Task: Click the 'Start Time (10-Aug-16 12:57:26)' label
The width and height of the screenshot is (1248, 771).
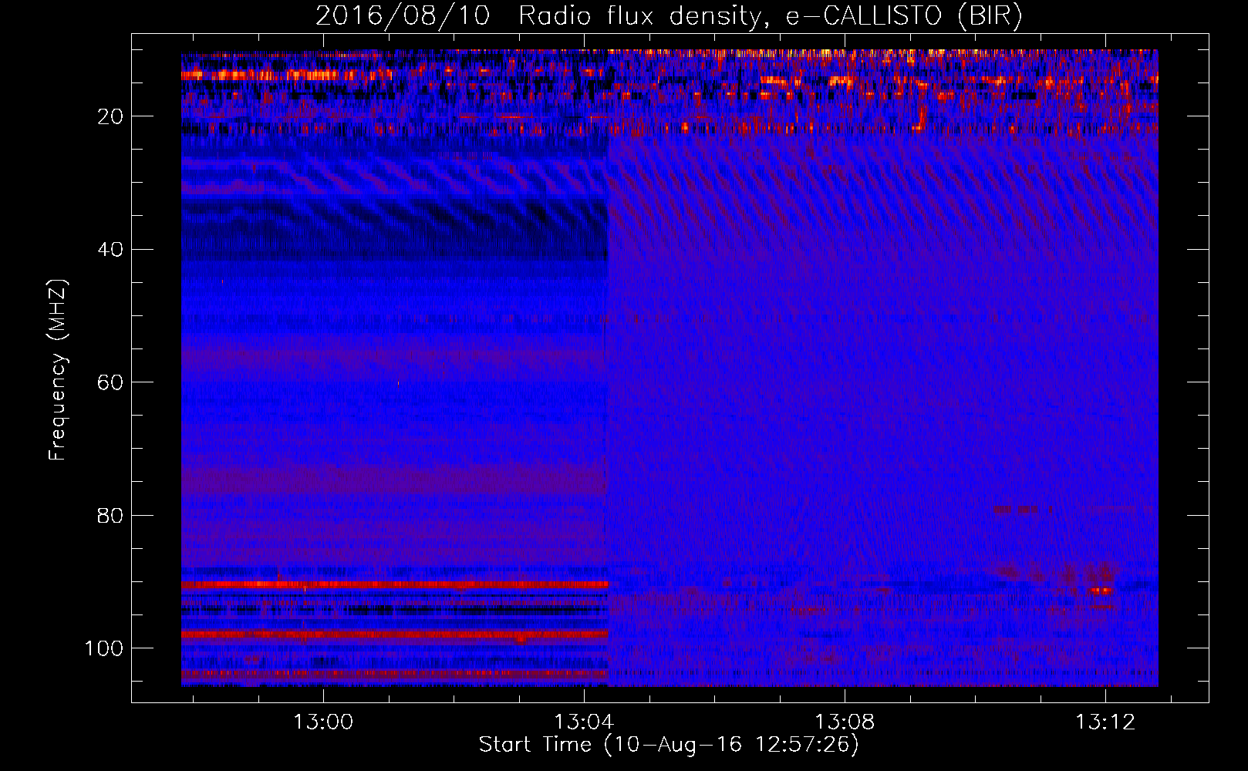Action: (669, 745)
